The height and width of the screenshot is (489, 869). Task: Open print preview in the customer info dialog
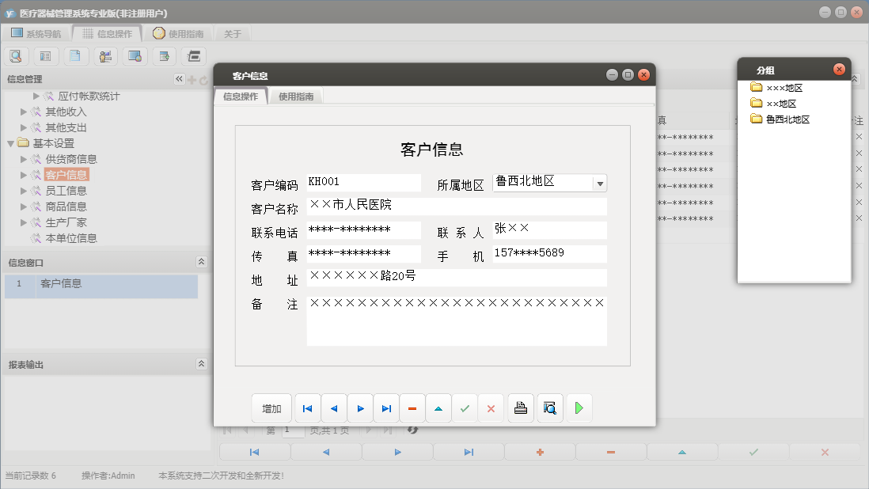point(549,407)
